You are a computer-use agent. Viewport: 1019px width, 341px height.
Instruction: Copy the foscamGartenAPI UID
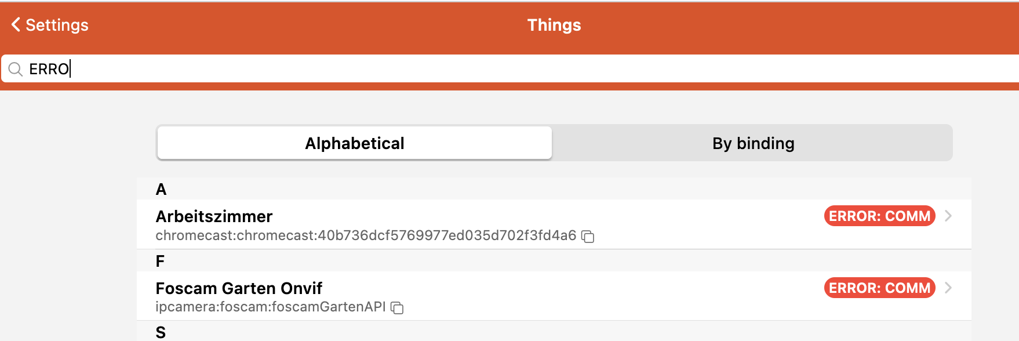tap(397, 308)
